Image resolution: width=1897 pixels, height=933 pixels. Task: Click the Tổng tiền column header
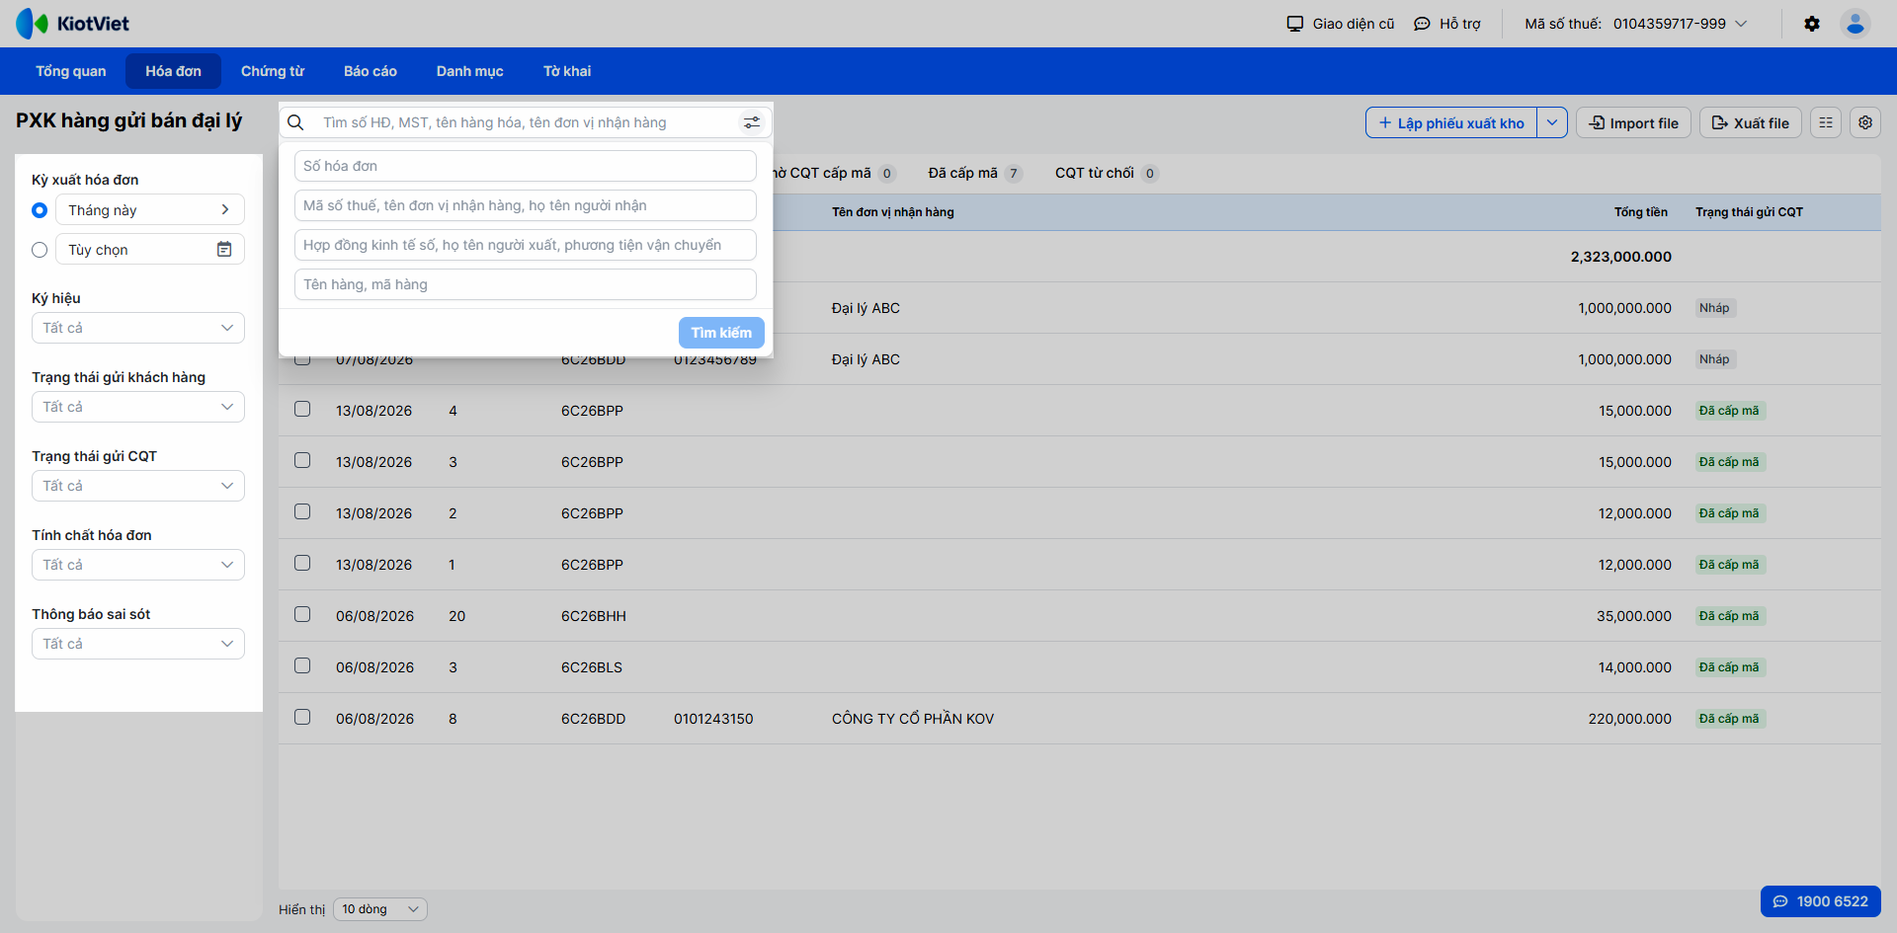click(1640, 212)
